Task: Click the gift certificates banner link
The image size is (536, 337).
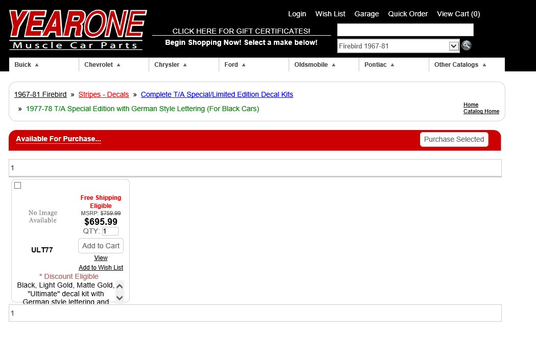Action: click(241, 31)
